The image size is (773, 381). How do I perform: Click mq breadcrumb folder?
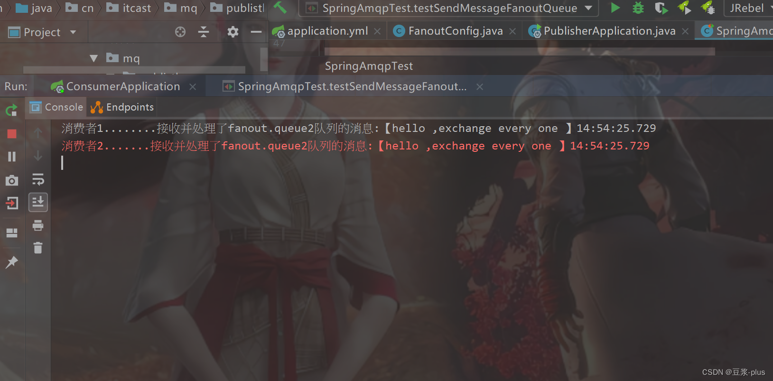tap(181, 8)
